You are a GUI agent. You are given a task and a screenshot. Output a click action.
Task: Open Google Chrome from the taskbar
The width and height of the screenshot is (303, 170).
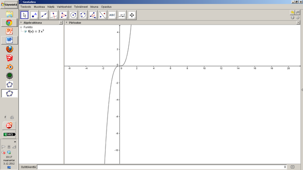point(9,23)
